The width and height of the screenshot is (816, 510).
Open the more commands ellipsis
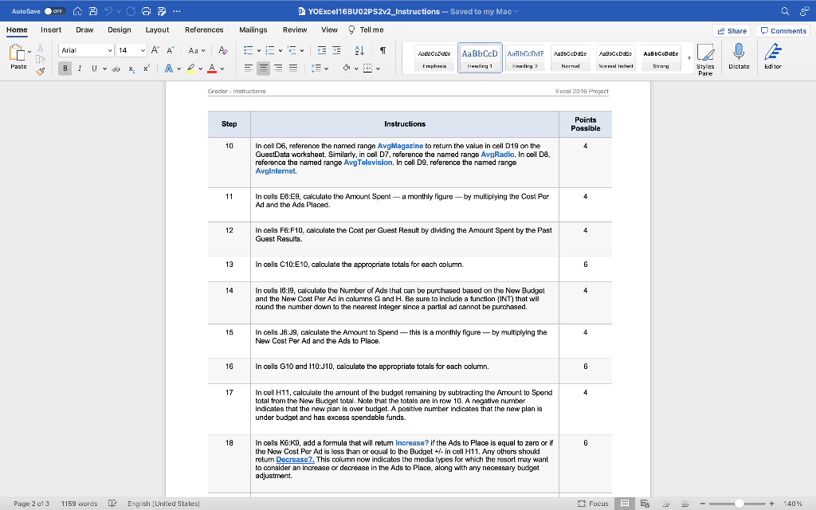pos(177,11)
